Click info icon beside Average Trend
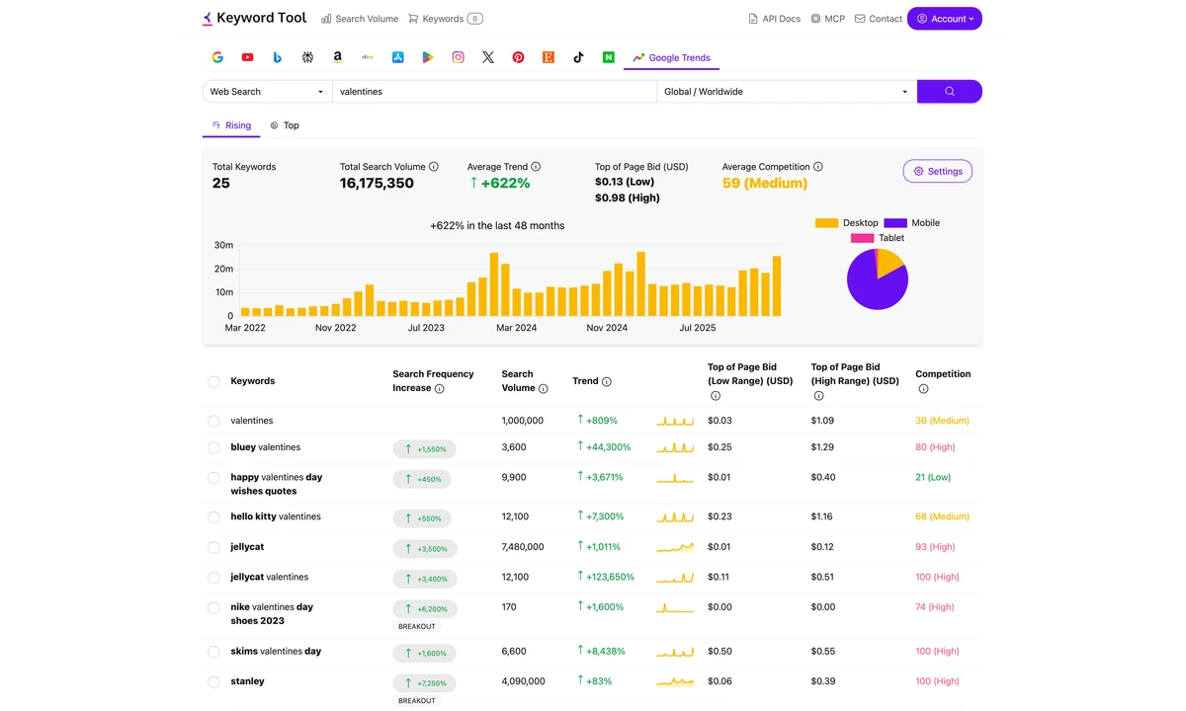The height and width of the screenshot is (711, 1186). pos(536,167)
